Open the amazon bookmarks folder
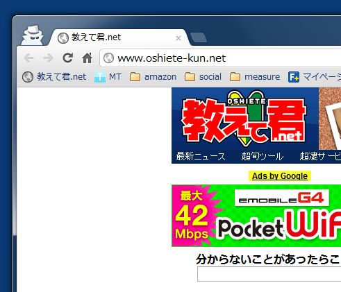Viewport: 341px width, 292px height. click(x=153, y=77)
